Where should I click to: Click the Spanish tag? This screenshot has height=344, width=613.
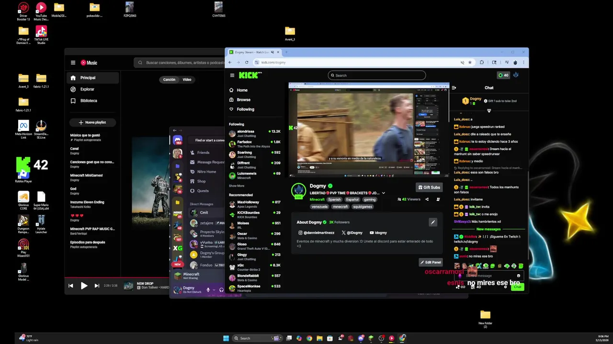(x=334, y=199)
